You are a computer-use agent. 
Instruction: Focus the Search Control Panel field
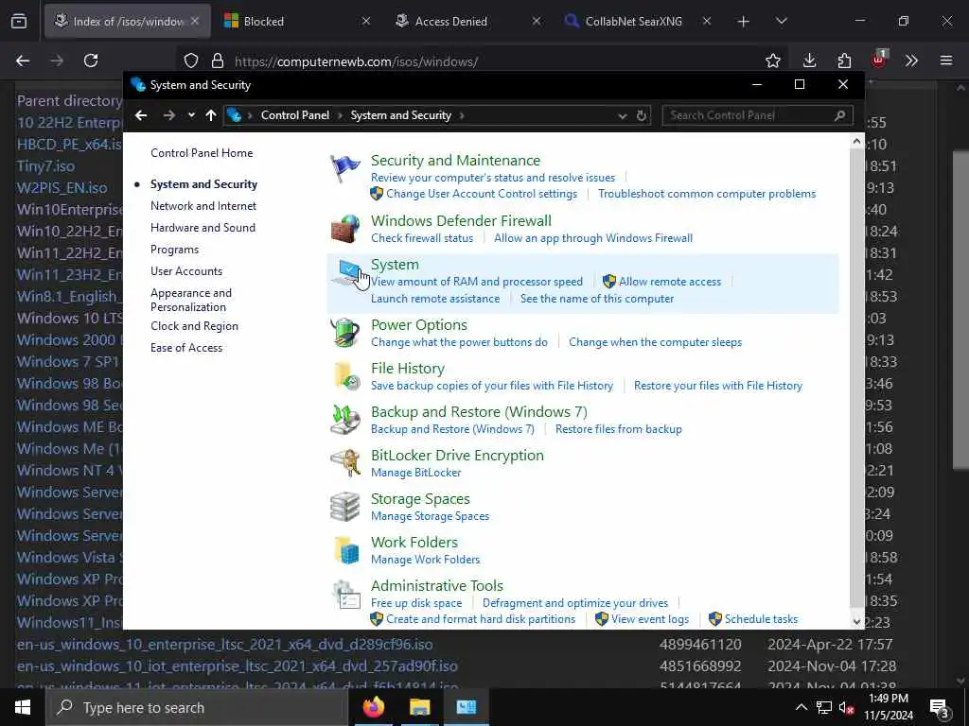pos(757,115)
